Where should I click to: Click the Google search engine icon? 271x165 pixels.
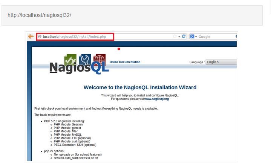[192, 37]
